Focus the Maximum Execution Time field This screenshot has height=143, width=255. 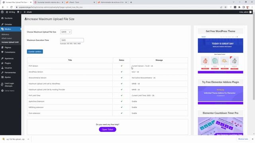coord(72,40)
